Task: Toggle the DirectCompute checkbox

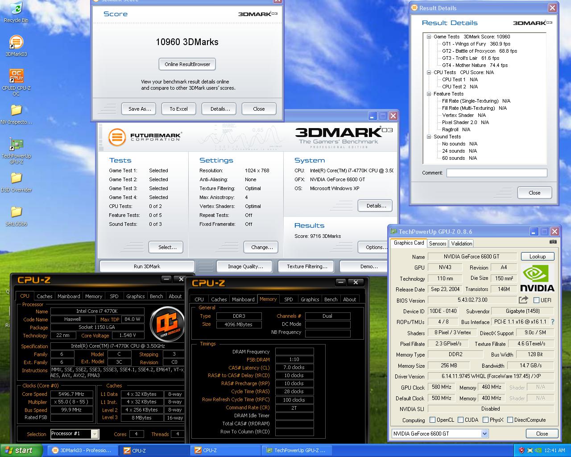Action: click(509, 420)
